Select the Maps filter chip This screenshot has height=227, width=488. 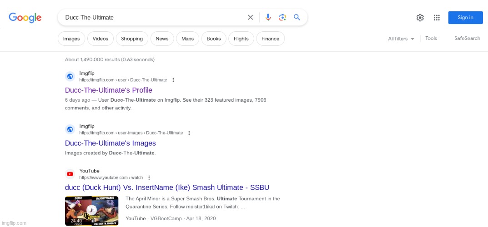tap(188, 39)
